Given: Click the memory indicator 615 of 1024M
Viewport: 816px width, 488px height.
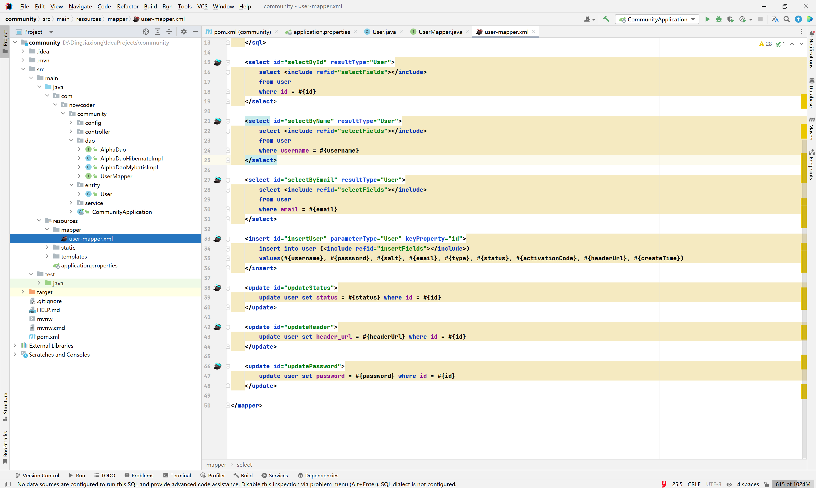Looking at the screenshot, I should pyautogui.click(x=793, y=484).
